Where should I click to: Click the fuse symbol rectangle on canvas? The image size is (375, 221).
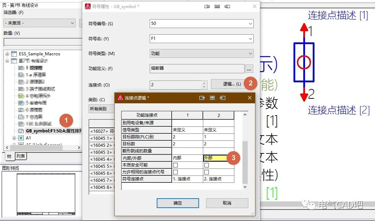(304, 62)
